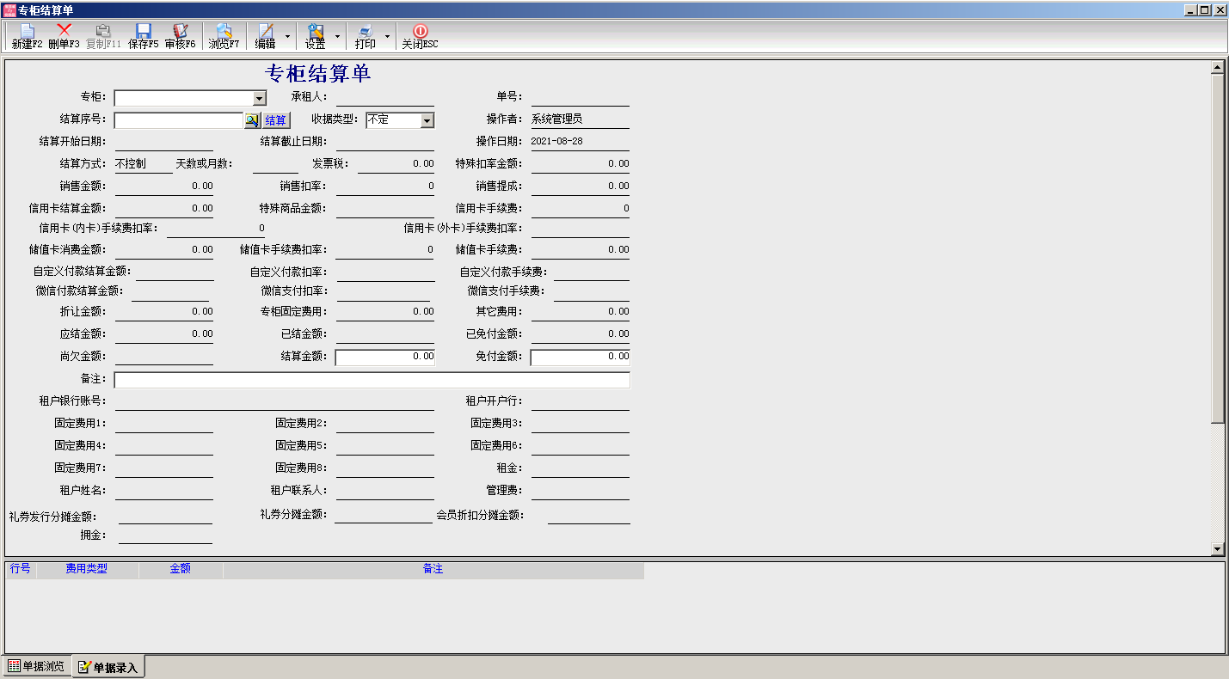The image size is (1229, 679).
Task: Save the form with the F5 icon
Action: 143,36
